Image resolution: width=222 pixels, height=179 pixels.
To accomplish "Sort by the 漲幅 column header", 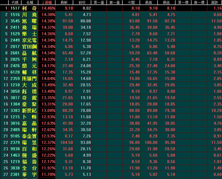I will pyautogui.click(x=47, y=2).
